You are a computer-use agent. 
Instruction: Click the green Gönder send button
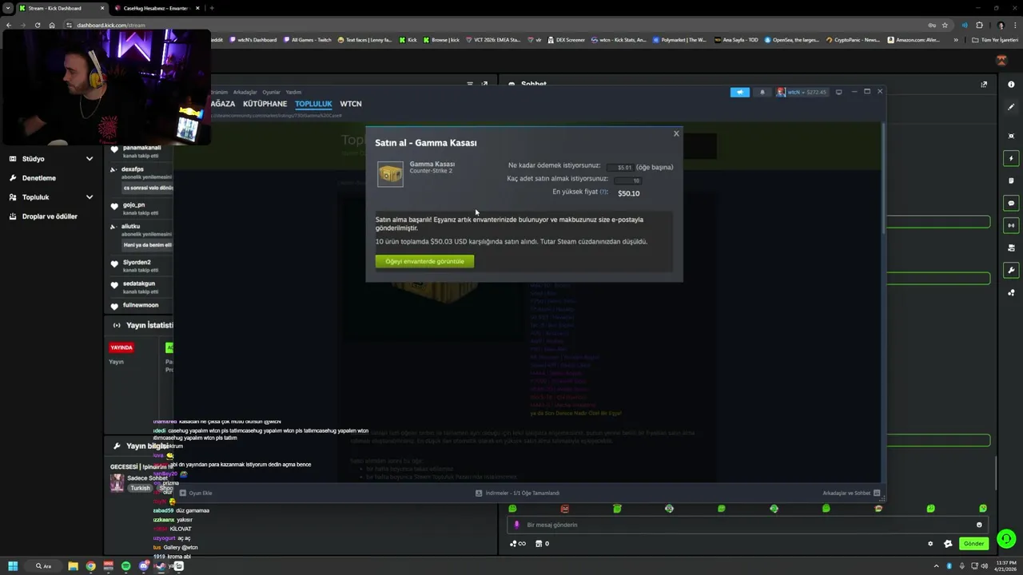tap(973, 544)
